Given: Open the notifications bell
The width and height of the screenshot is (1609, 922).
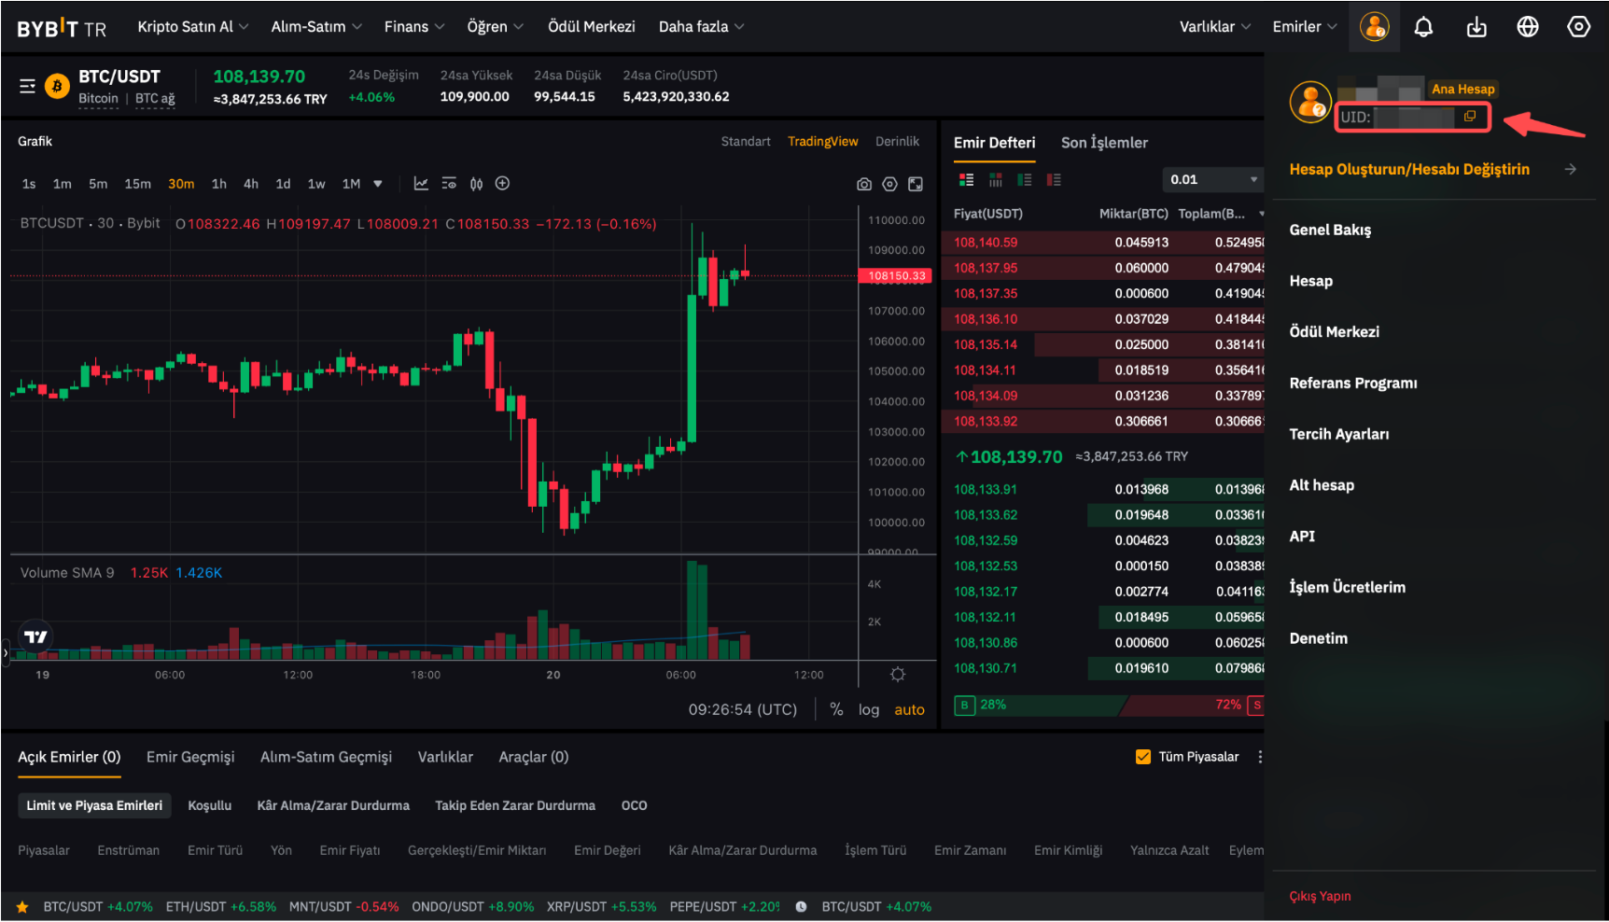Looking at the screenshot, I should 1423,27.
